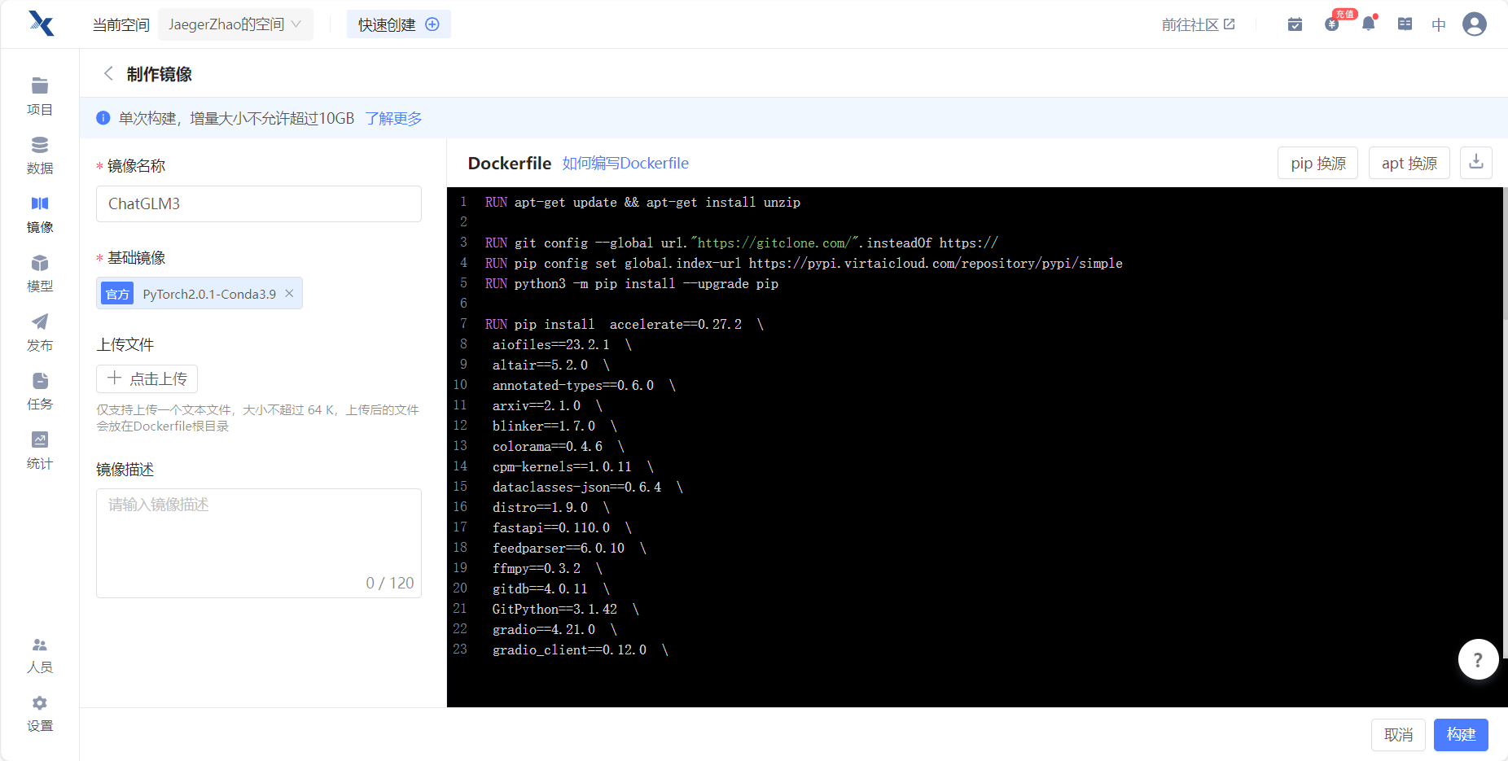Click code line 'RUN apt-get update && apt-get install unzip'

[x=642, y=202]
